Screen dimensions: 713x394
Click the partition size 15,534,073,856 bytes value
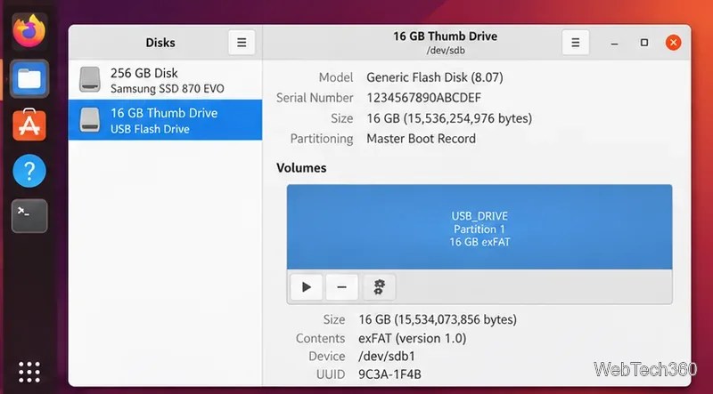(x=438, y=319)
